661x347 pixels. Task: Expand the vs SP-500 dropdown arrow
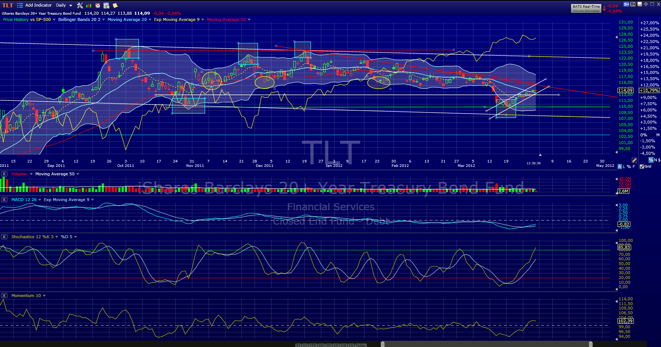click(x=54, y=19)
